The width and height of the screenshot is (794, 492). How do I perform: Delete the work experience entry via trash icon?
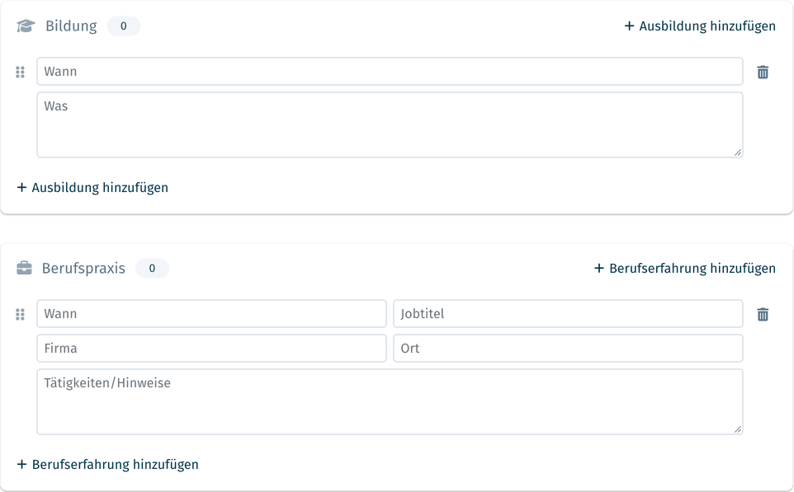[x=763, y=315]
